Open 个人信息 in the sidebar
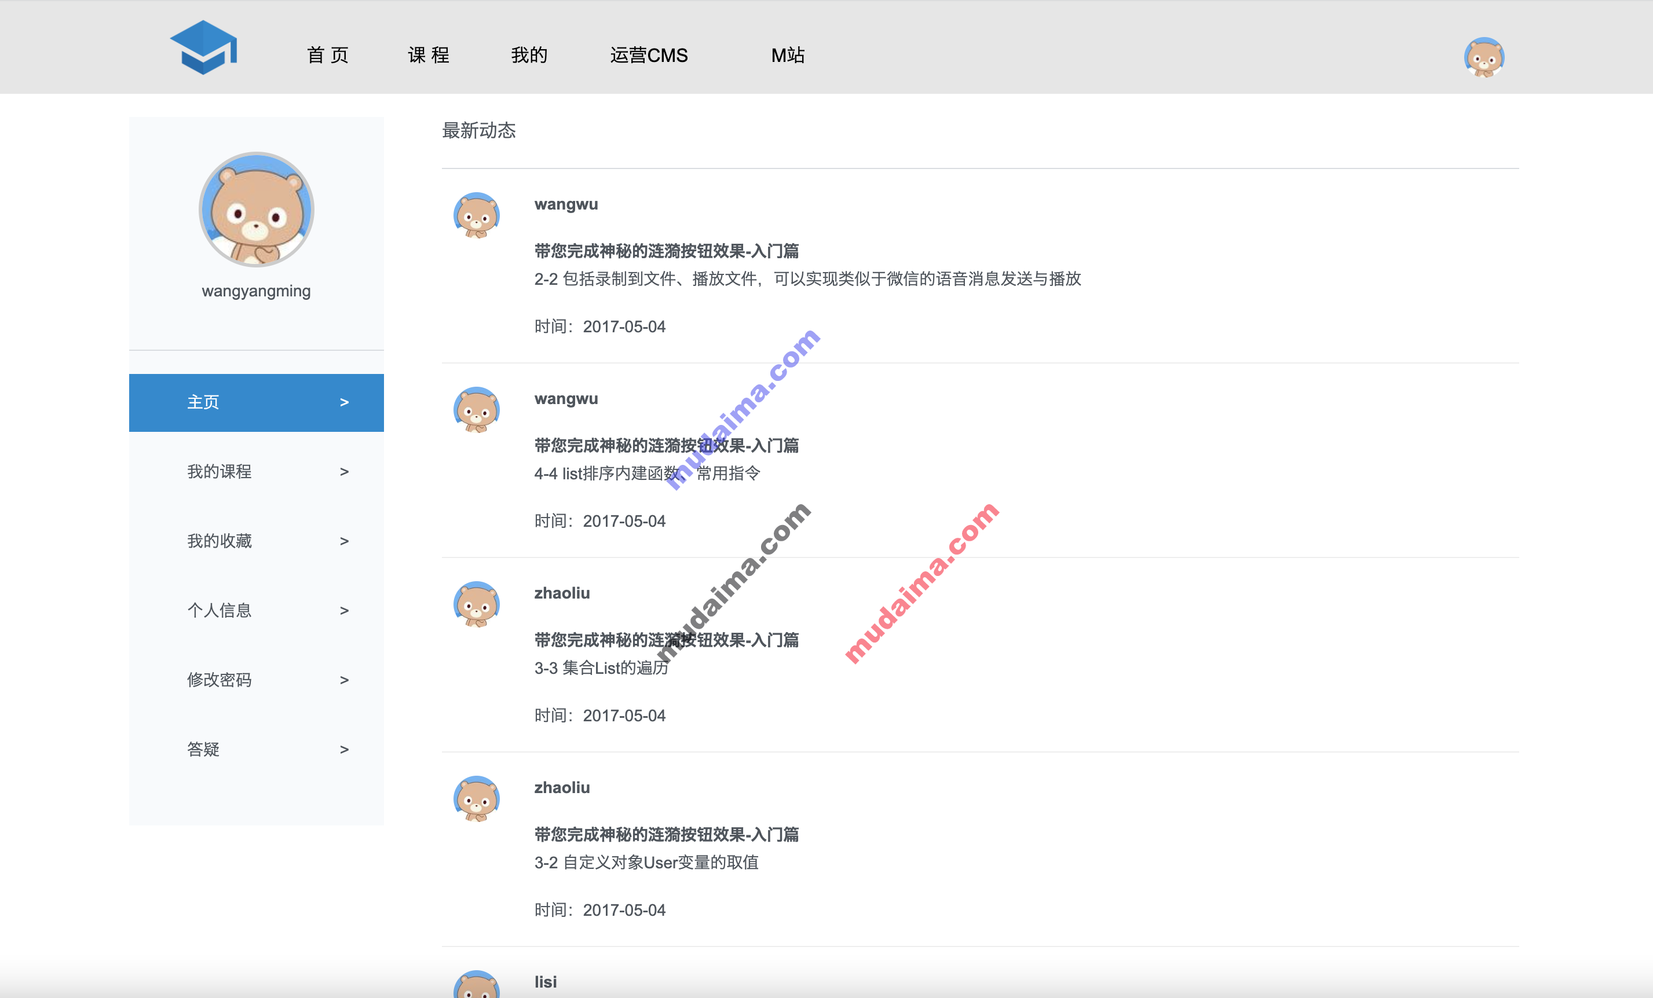Screen dimensions: 1653x998 [x=256, y=610]
